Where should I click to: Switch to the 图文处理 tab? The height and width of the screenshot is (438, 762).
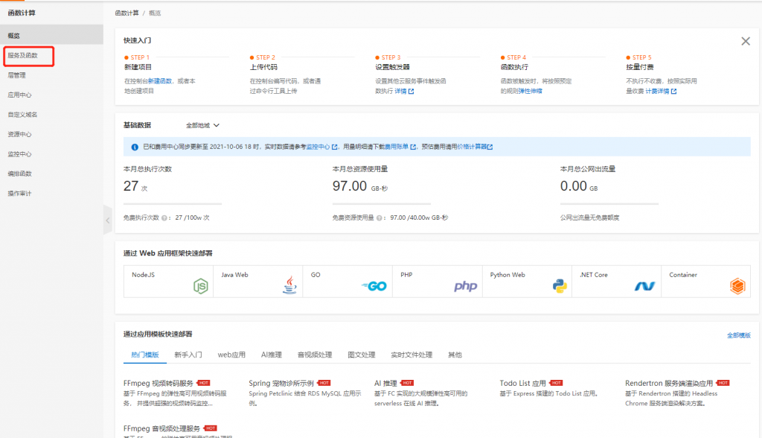click(361, 355)
